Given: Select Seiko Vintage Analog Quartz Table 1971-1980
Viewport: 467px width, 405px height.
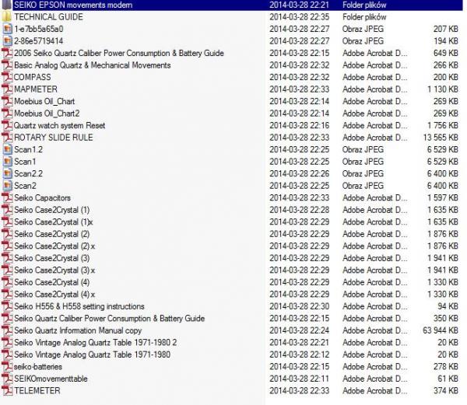Looking at the screenshot, I should [93, 354].
